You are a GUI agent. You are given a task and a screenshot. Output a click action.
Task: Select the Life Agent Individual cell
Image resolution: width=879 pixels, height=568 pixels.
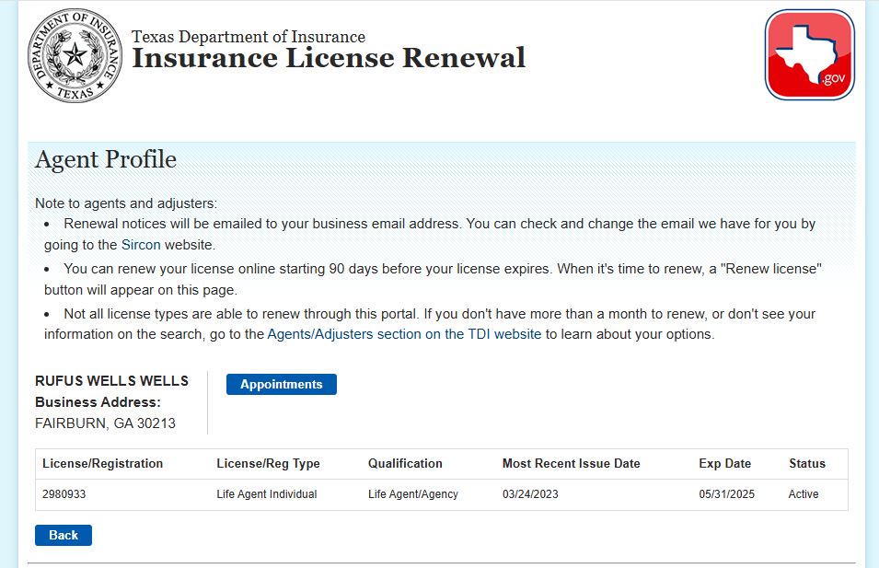(x=266, y=494)
